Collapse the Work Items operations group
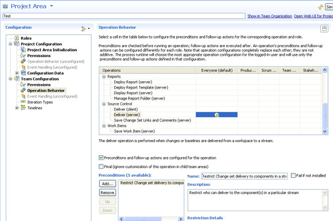Screen dimensions: 333x221 tap(104, 126)
